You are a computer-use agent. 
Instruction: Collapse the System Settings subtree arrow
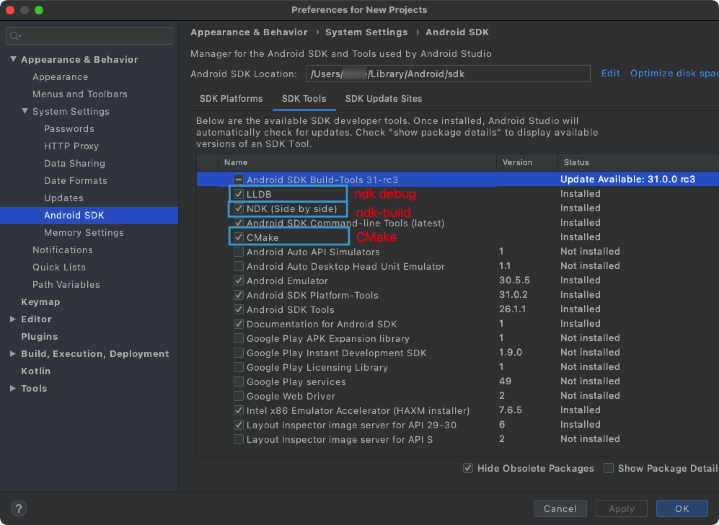click(25, 111)
